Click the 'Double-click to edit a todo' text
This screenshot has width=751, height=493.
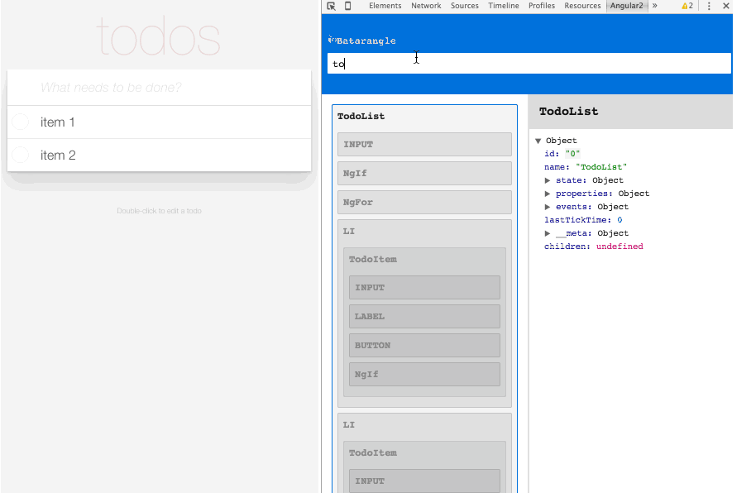pos(159,211)
